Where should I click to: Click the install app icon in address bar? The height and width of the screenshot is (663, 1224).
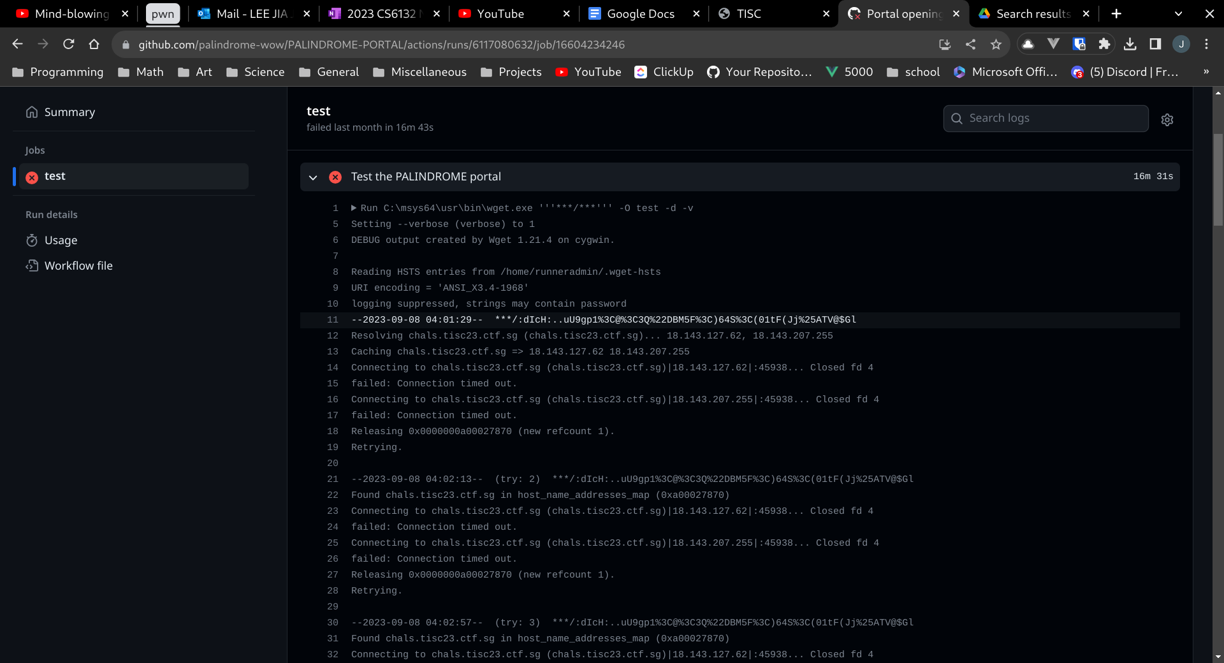point(945,44)
